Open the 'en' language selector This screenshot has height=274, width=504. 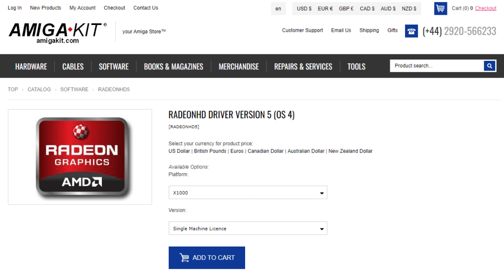coord(278,8)
